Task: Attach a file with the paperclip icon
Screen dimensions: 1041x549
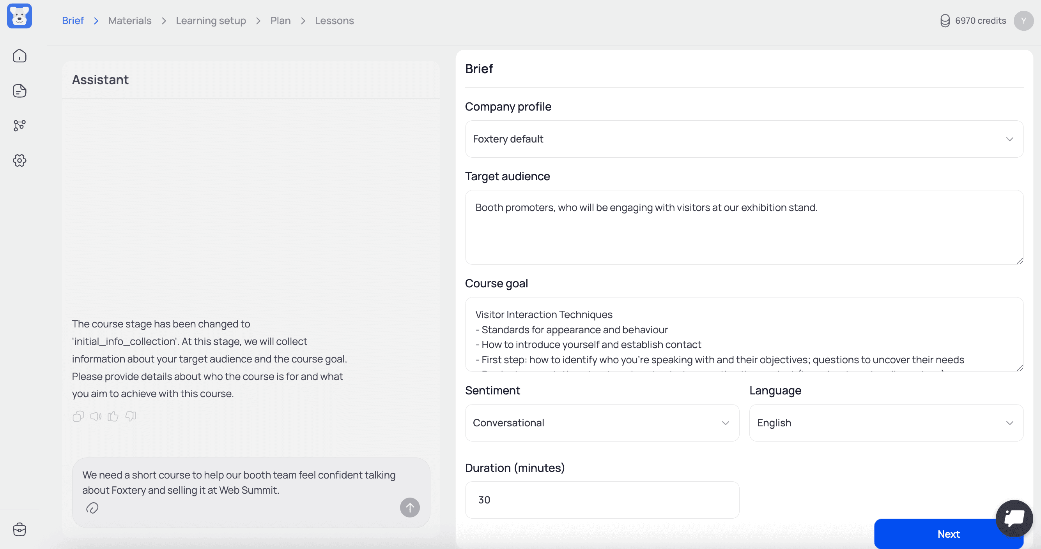Action: tap(92, 508)
